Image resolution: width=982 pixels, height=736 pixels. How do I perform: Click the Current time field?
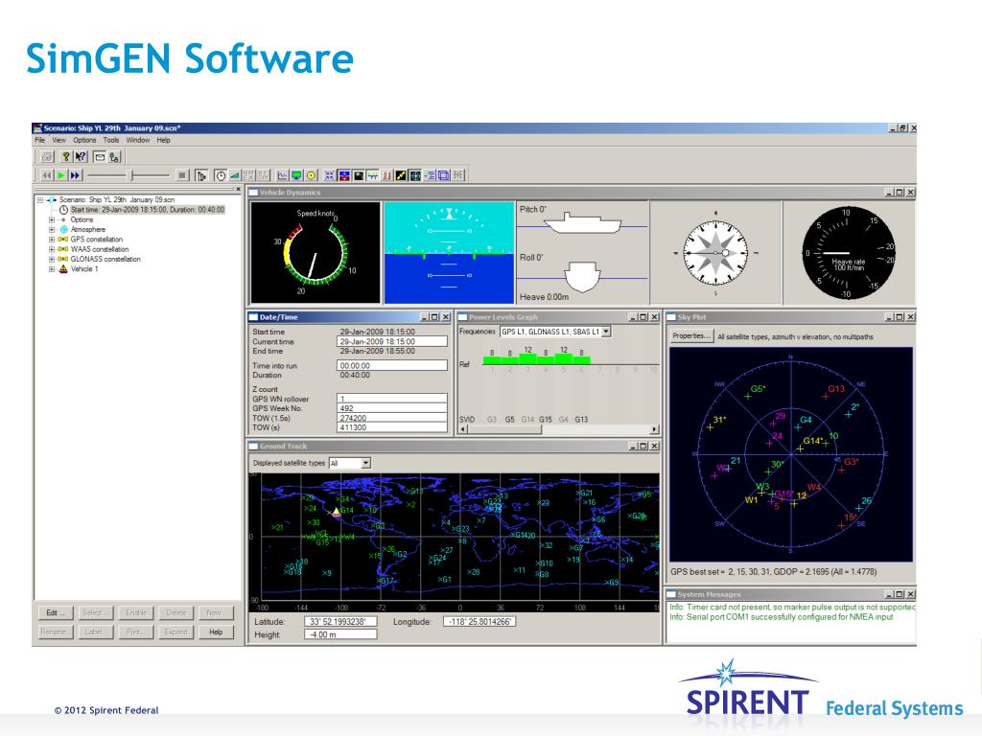tap(392, 342)
